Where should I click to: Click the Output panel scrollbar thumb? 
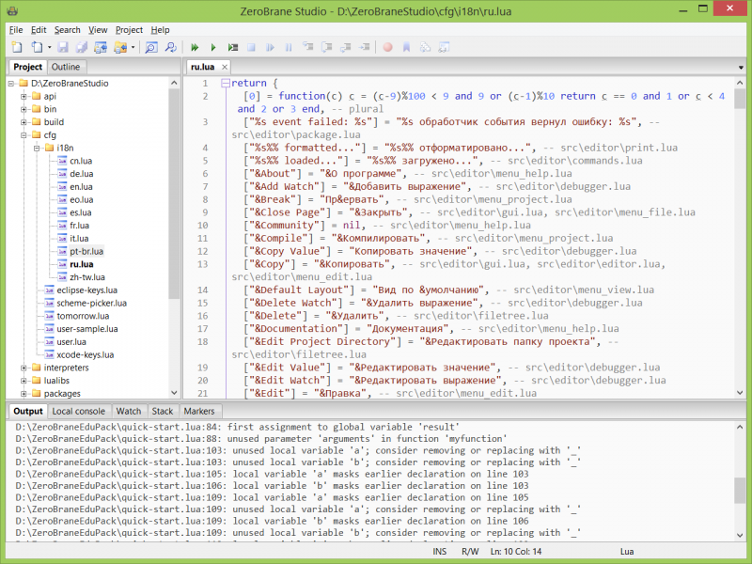click(740, 490)
